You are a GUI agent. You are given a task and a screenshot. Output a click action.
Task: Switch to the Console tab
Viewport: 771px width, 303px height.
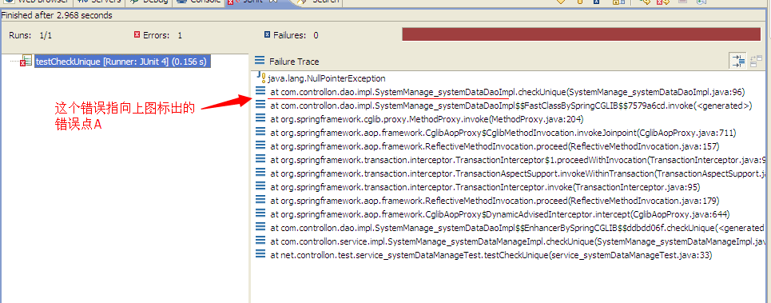tap(199, 2)
